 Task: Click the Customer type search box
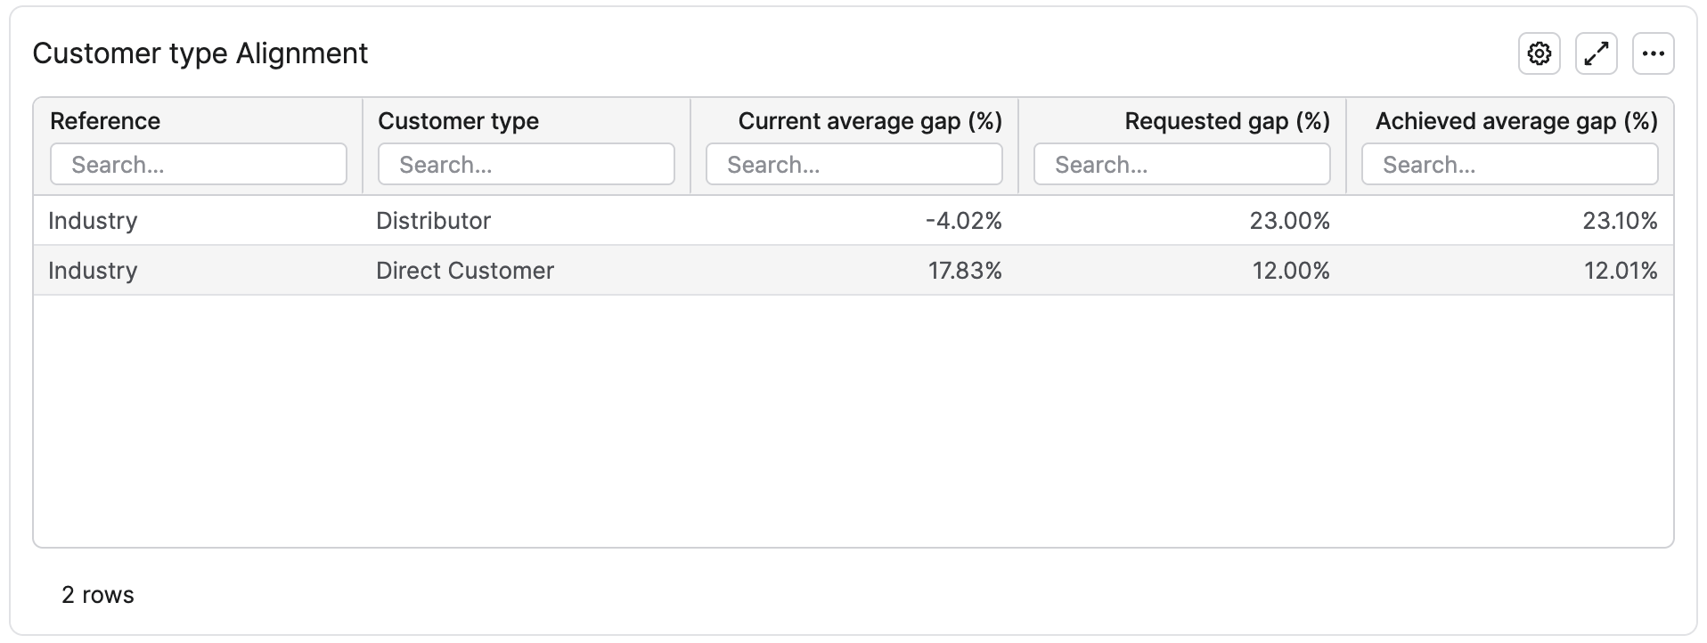click(526, 164)
